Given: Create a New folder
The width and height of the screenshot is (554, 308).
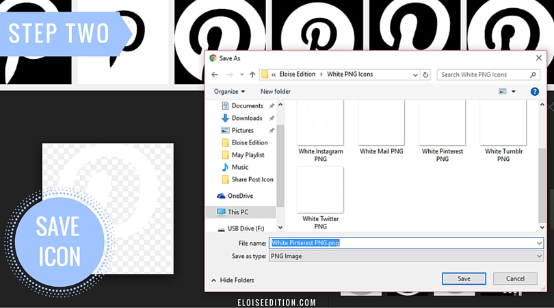Looking at the screenshot, I should (276, 92).
